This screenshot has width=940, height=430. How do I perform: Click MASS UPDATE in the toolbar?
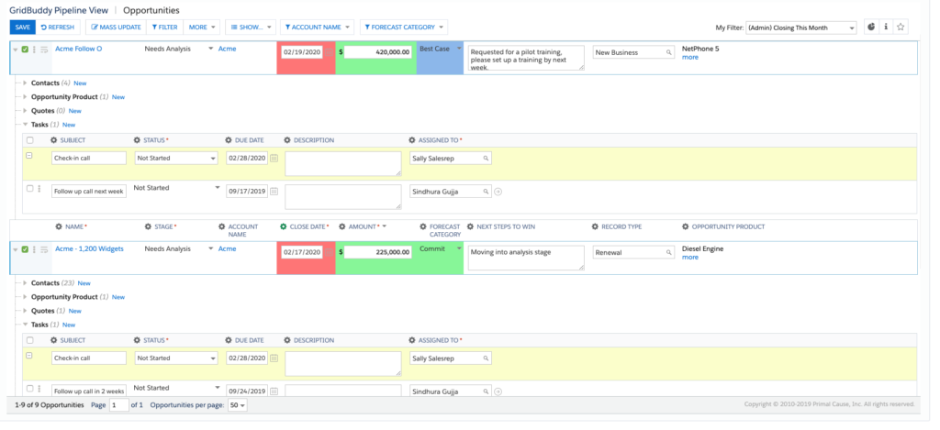[117, 27]
